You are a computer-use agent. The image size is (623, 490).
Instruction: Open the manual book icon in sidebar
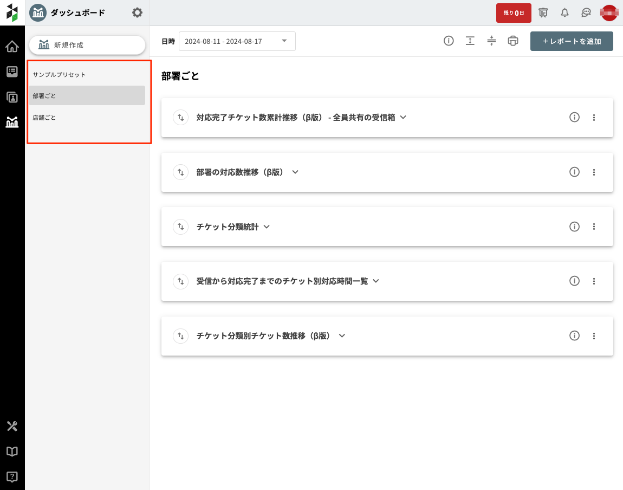(12, 452)
